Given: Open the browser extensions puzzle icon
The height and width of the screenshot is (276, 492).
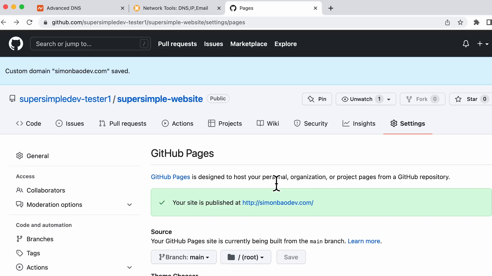Looking at the screenshot, I should [x=476, y=22].
